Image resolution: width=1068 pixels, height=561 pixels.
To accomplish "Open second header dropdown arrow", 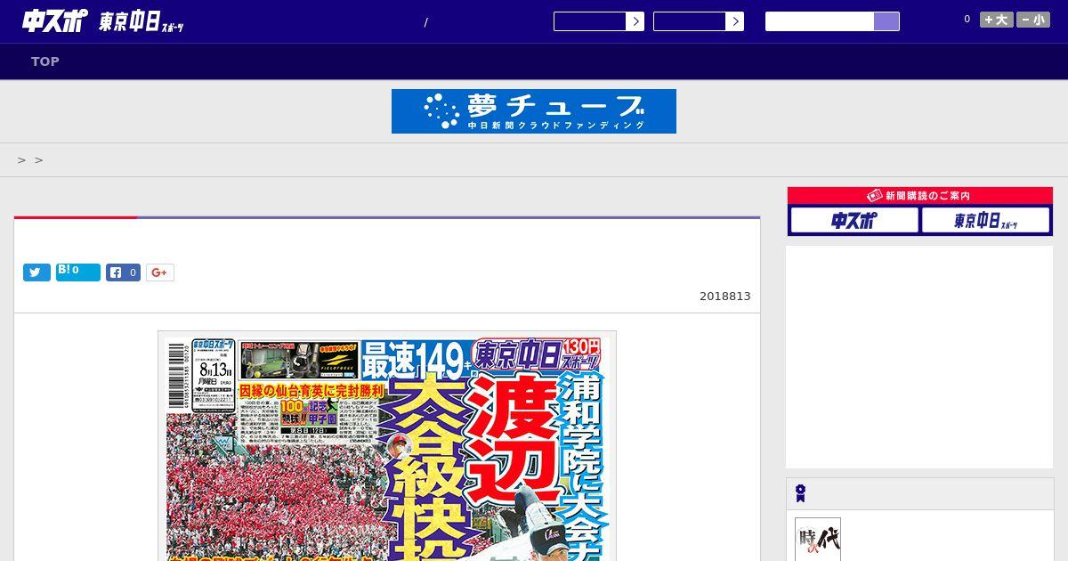I will click(x=734, y=21).
